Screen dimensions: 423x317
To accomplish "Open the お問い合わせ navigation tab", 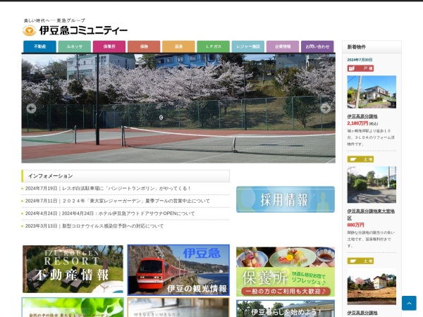I will pyautogui.click(x=317, y=46).
